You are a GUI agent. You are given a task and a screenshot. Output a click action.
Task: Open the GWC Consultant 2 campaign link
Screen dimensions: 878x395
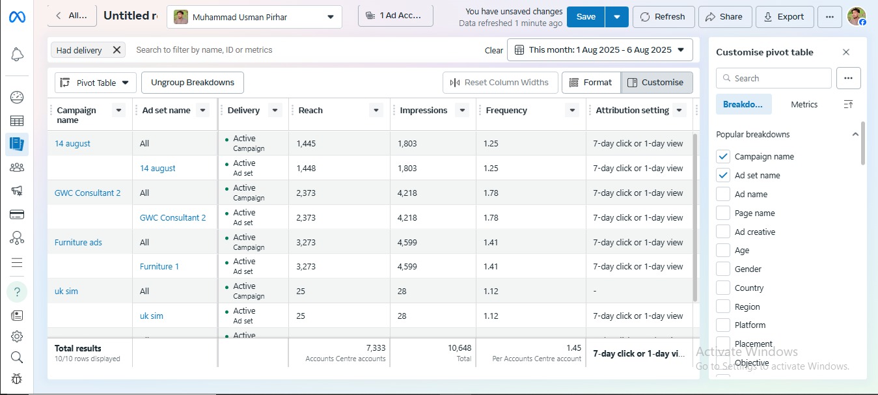[x=87, y=193]
